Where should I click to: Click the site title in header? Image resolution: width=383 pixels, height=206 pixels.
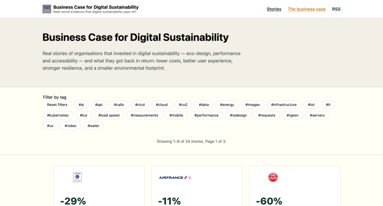(x=96, y=7)
